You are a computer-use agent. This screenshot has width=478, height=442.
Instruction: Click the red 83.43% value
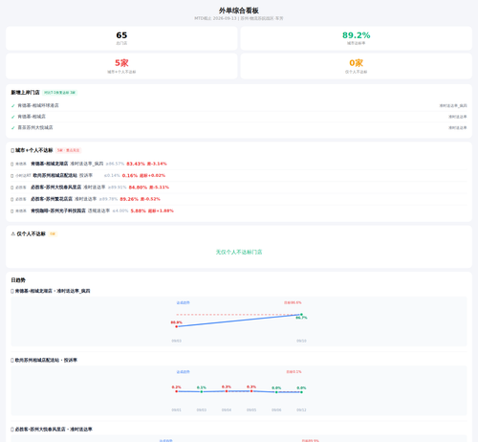click(136, 164)
